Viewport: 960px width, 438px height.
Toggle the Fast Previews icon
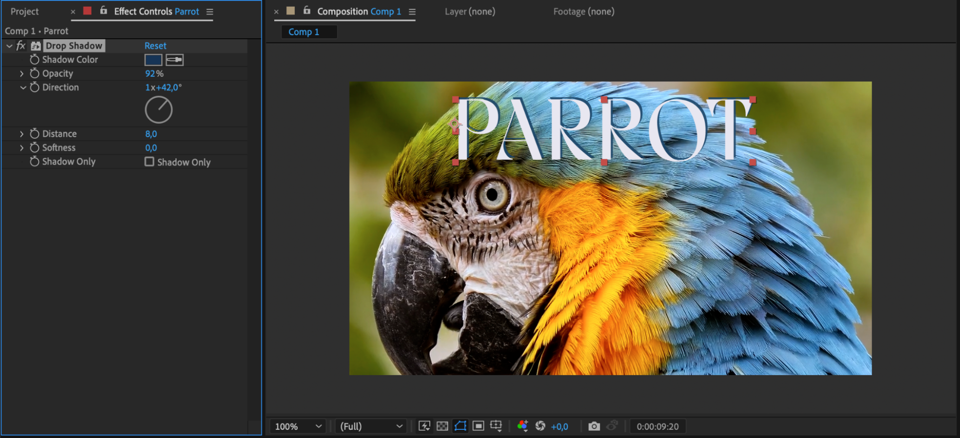[x=424, y=426]
